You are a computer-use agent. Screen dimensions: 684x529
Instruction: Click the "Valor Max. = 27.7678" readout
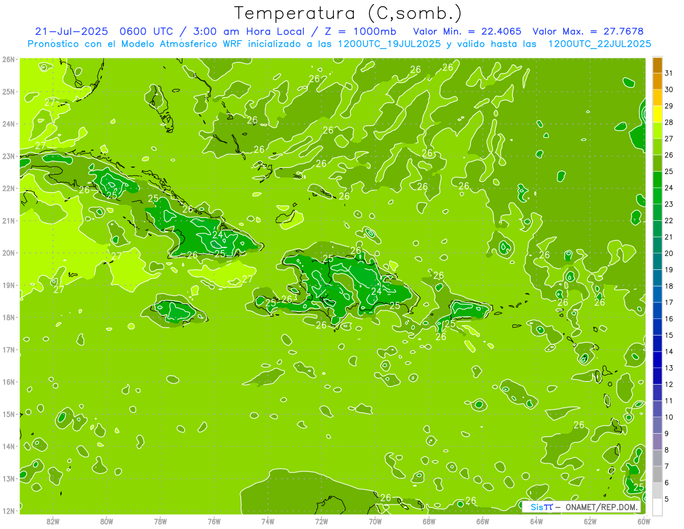point(588,31)
